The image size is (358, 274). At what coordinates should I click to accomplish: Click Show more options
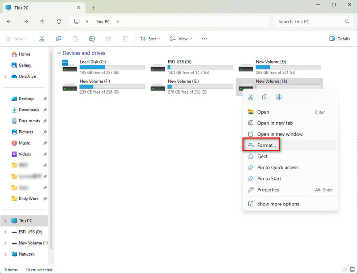[290, 204]
